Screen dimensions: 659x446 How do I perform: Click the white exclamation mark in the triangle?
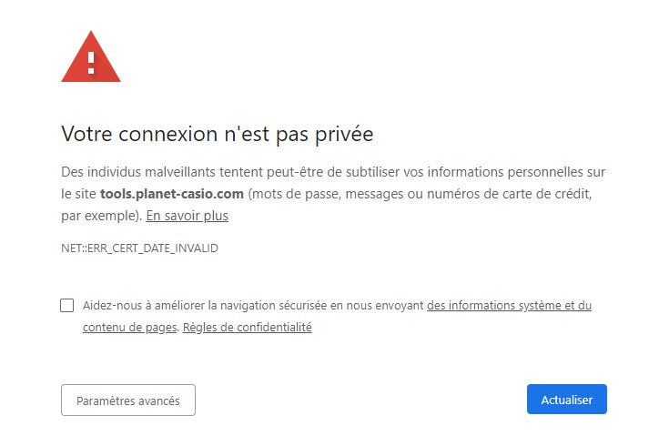(91, 63)
